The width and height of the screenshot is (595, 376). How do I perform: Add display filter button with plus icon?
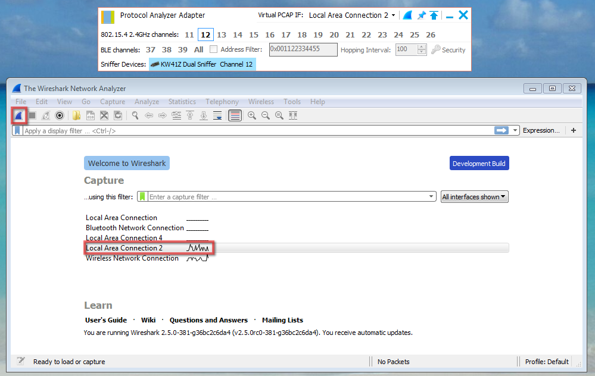point(574,130)
